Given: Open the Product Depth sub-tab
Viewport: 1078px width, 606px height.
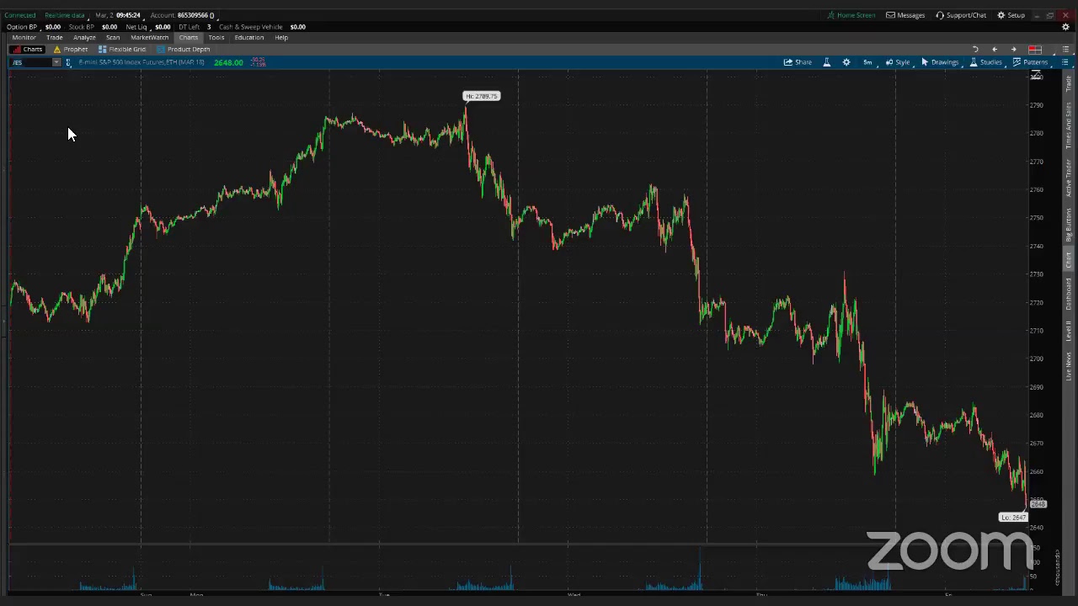Looking at the screenshot, I should [x=184, y=49].
